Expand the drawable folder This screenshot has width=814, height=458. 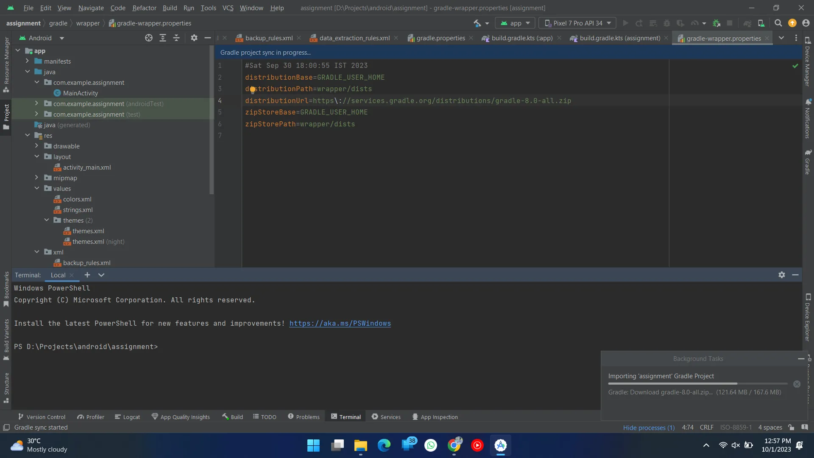point(36,145)
